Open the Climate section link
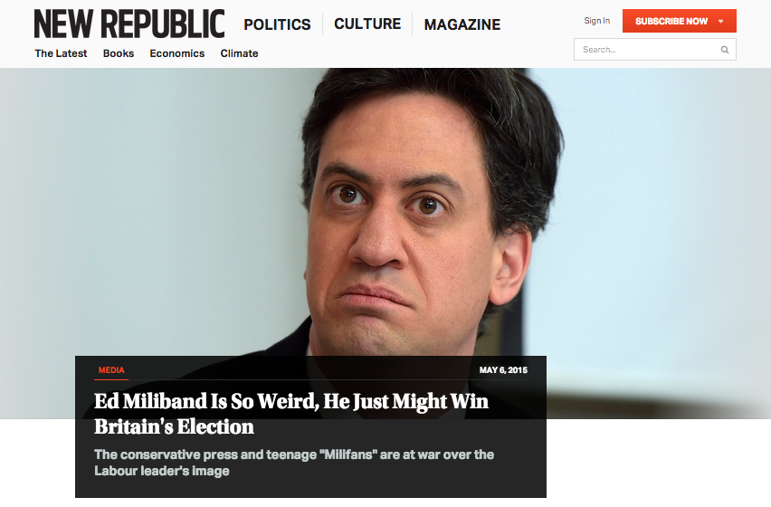Screen dimensions: 771x507 click(239, 53)
